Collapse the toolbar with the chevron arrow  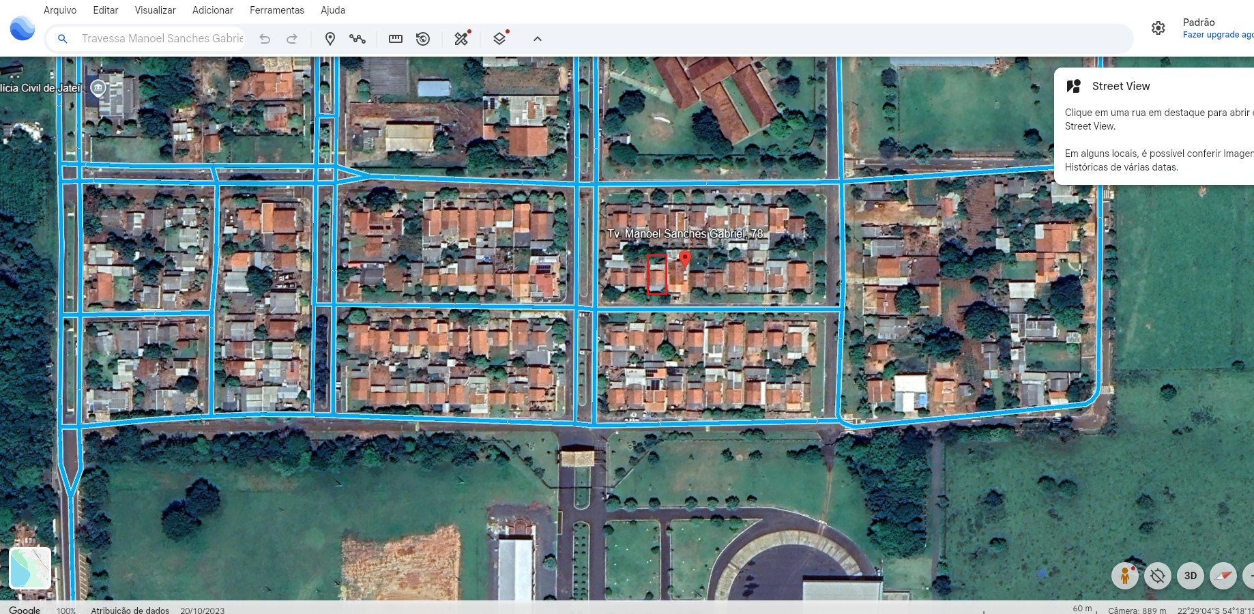(x=538, y=39)
